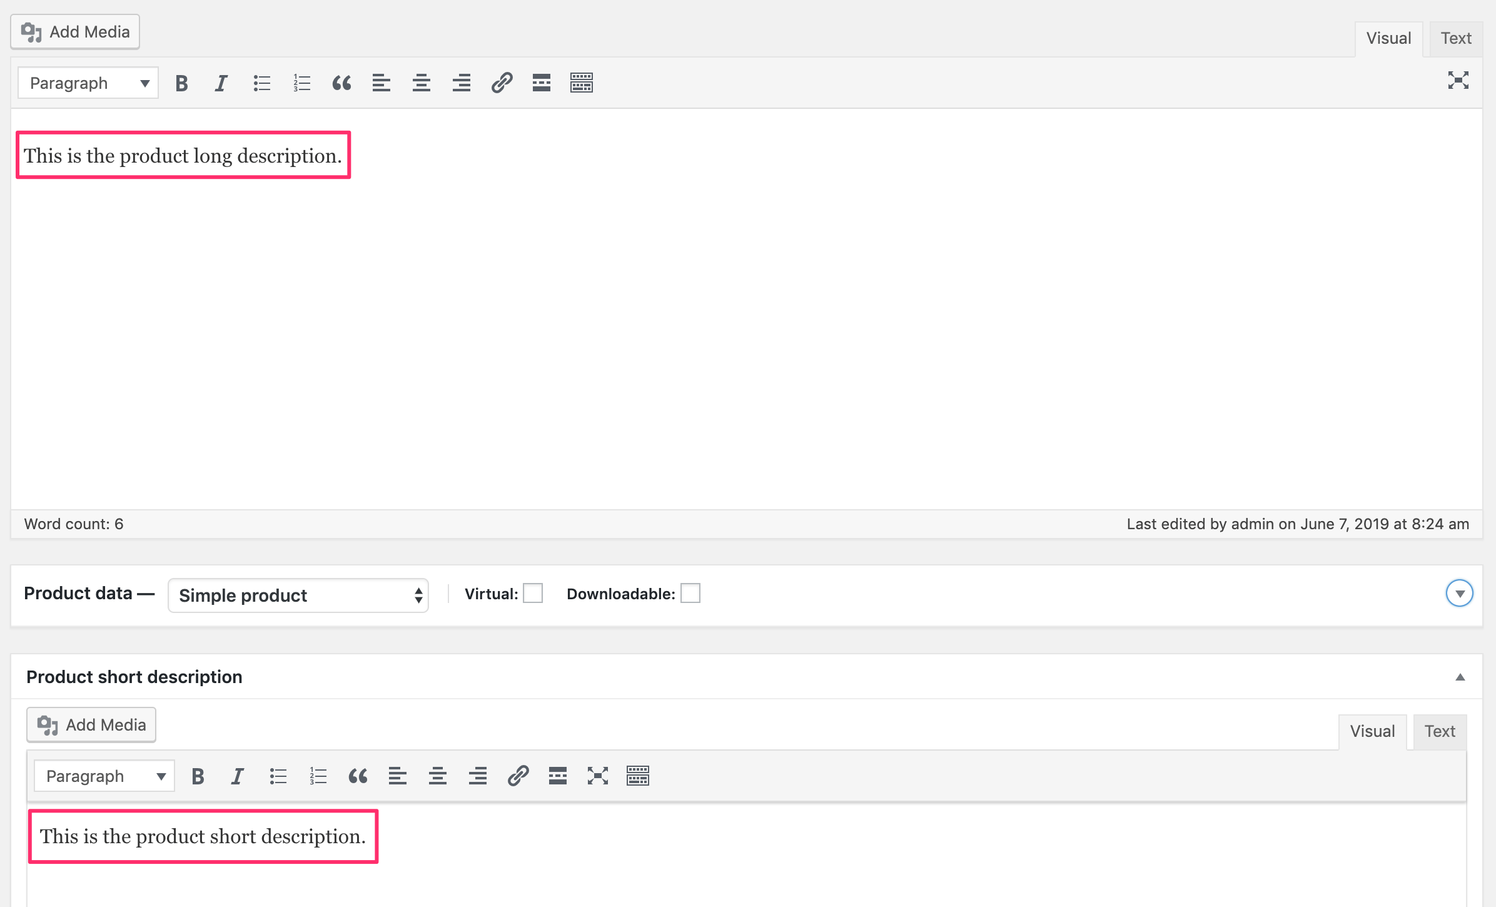The width and height of the screenshot is (1496, 907).
Task: Click Add Media above the main editor
Action: point(75,32)
